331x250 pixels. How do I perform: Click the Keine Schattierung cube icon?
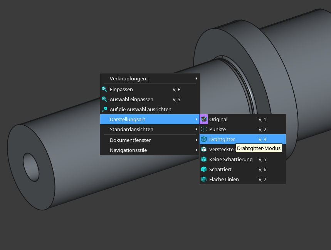(x=204, y=159)
